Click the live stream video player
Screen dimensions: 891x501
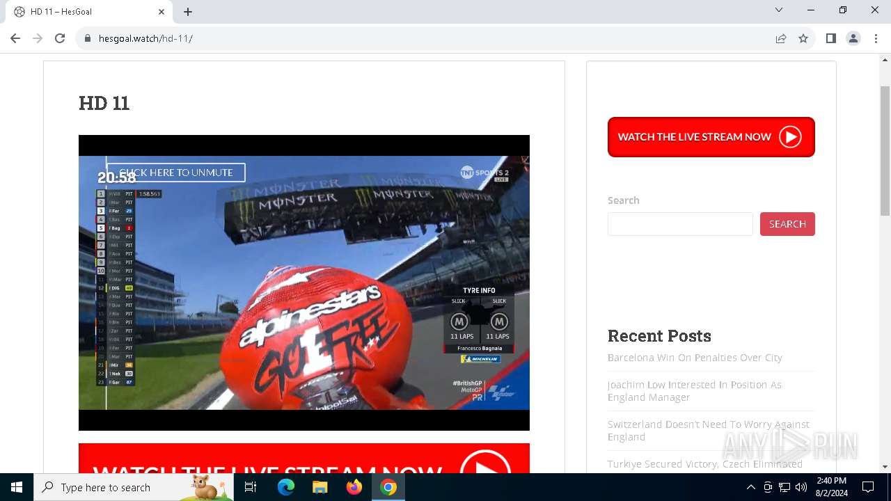point(304,283)
